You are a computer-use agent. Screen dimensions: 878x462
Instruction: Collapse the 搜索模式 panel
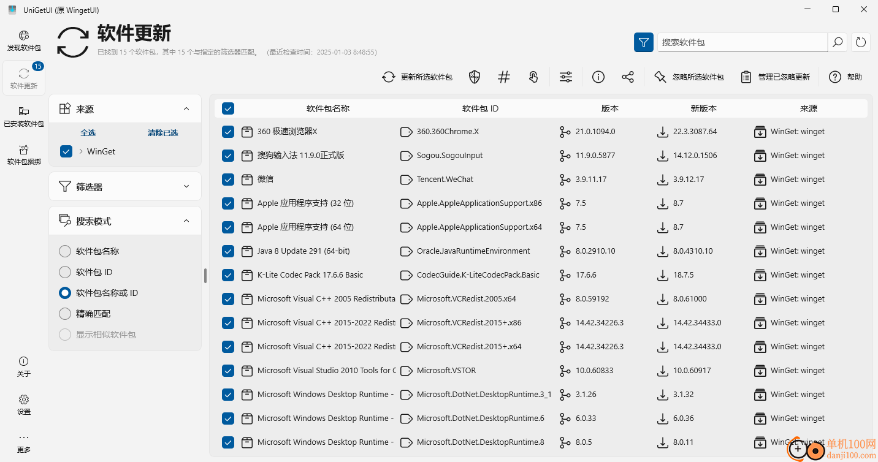coord(186,221)
